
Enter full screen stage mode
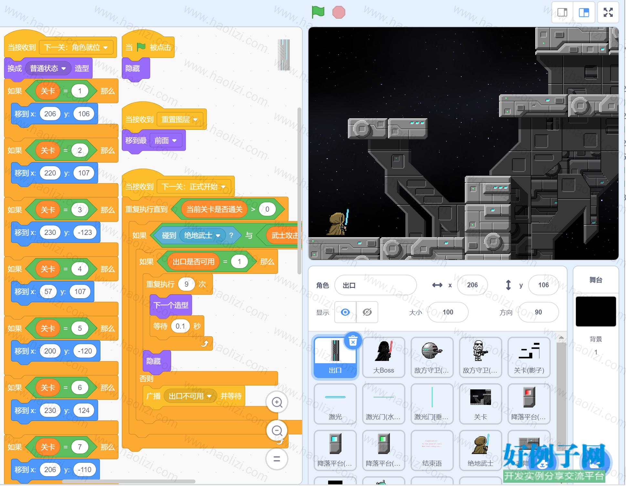(x=608, y=12)
